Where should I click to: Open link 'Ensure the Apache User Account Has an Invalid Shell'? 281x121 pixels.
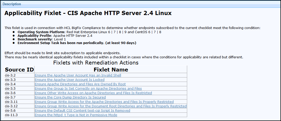pos(78,75)
